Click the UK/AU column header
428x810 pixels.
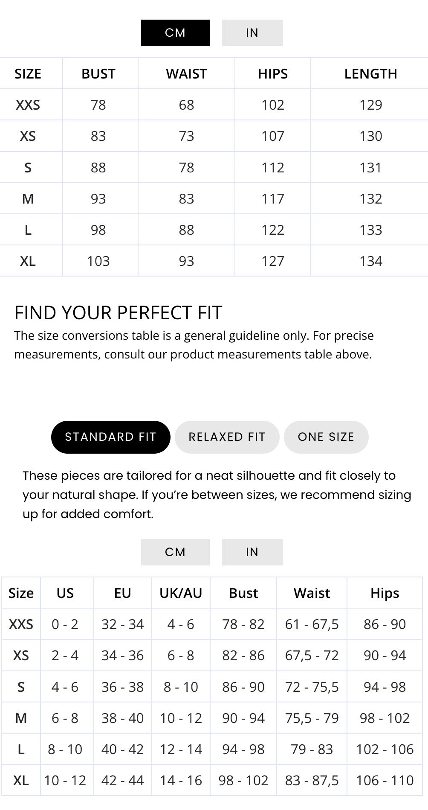[x=181, y=593]
